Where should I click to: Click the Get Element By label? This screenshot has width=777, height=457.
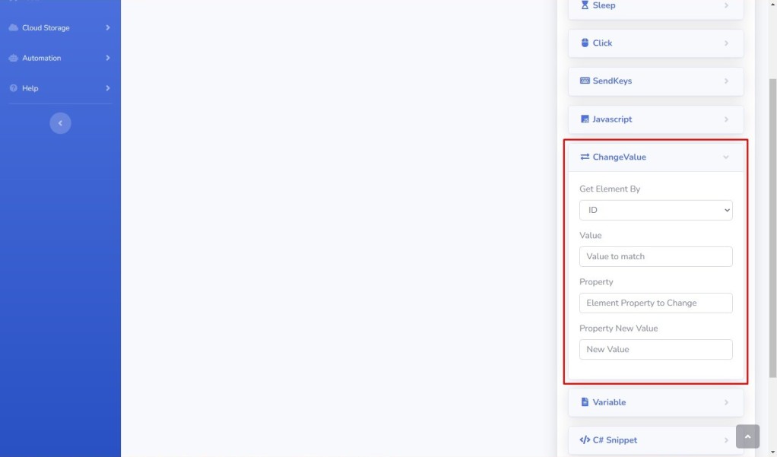click(x=610, y=189)
